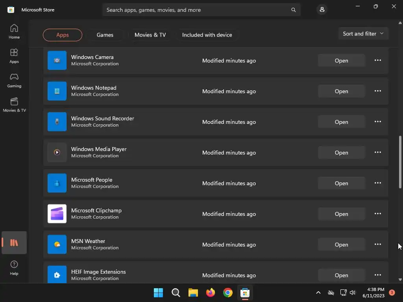Open more options for MSN Weather
The height and width of the screenshot is (302, 403).
(x=377, y=244)
